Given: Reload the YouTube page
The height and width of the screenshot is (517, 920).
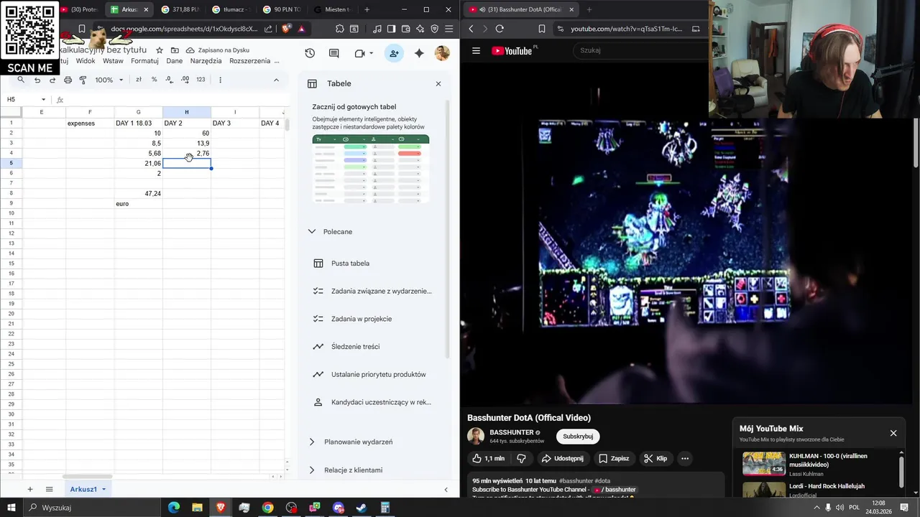Looking at the screenshot, I should (x=500, y=29).
